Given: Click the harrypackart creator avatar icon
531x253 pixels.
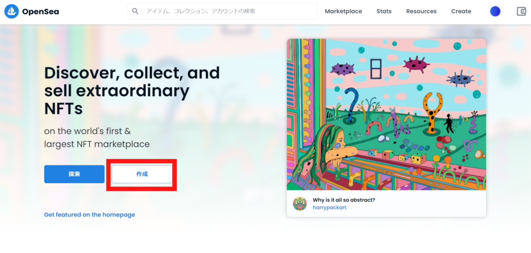Looking at the screenshot, I should 300,204.
